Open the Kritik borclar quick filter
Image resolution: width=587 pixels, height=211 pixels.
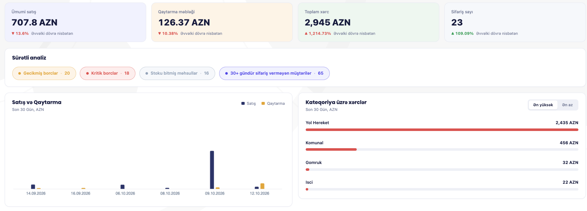click(x=107, y=73)
